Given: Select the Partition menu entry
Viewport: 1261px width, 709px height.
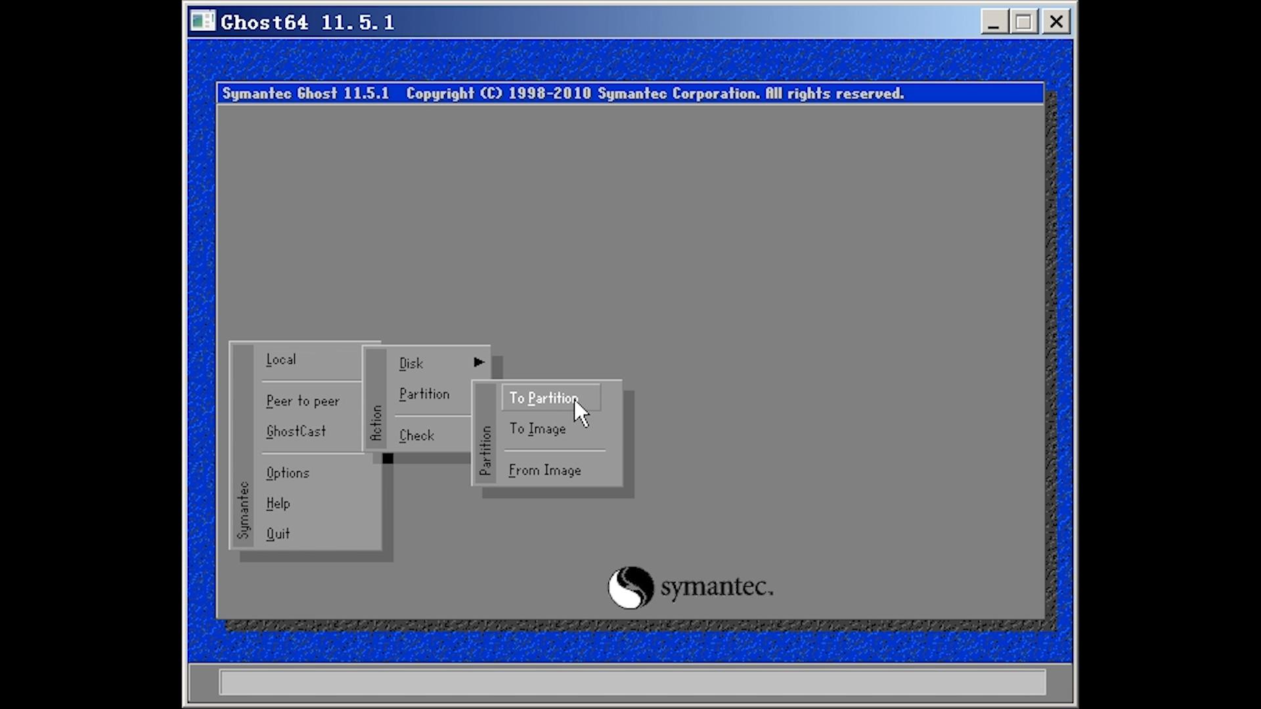Looking at the screenshot, I should coord(424,394).
